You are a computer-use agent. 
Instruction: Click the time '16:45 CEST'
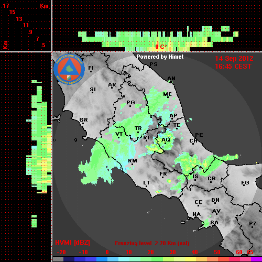click(x=233, y=67)
